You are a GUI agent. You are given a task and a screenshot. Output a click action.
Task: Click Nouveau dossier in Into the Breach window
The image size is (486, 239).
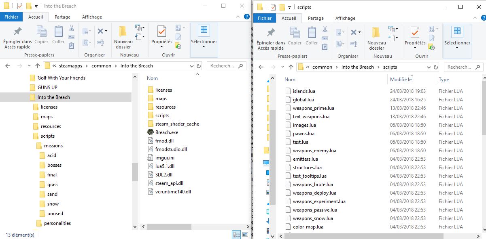click(123, 38)
